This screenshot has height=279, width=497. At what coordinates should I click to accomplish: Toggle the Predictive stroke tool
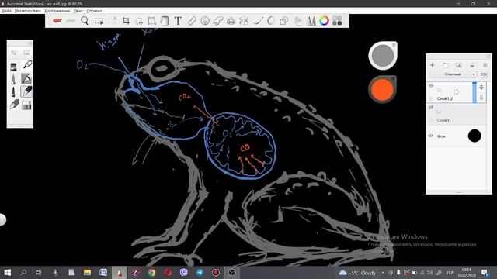click(271, 21)
